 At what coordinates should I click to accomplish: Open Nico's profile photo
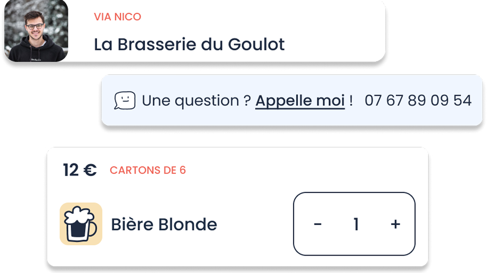36,32
